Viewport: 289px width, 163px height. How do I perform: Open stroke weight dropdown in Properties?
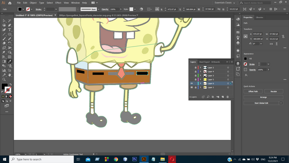[x=268, y=64]
